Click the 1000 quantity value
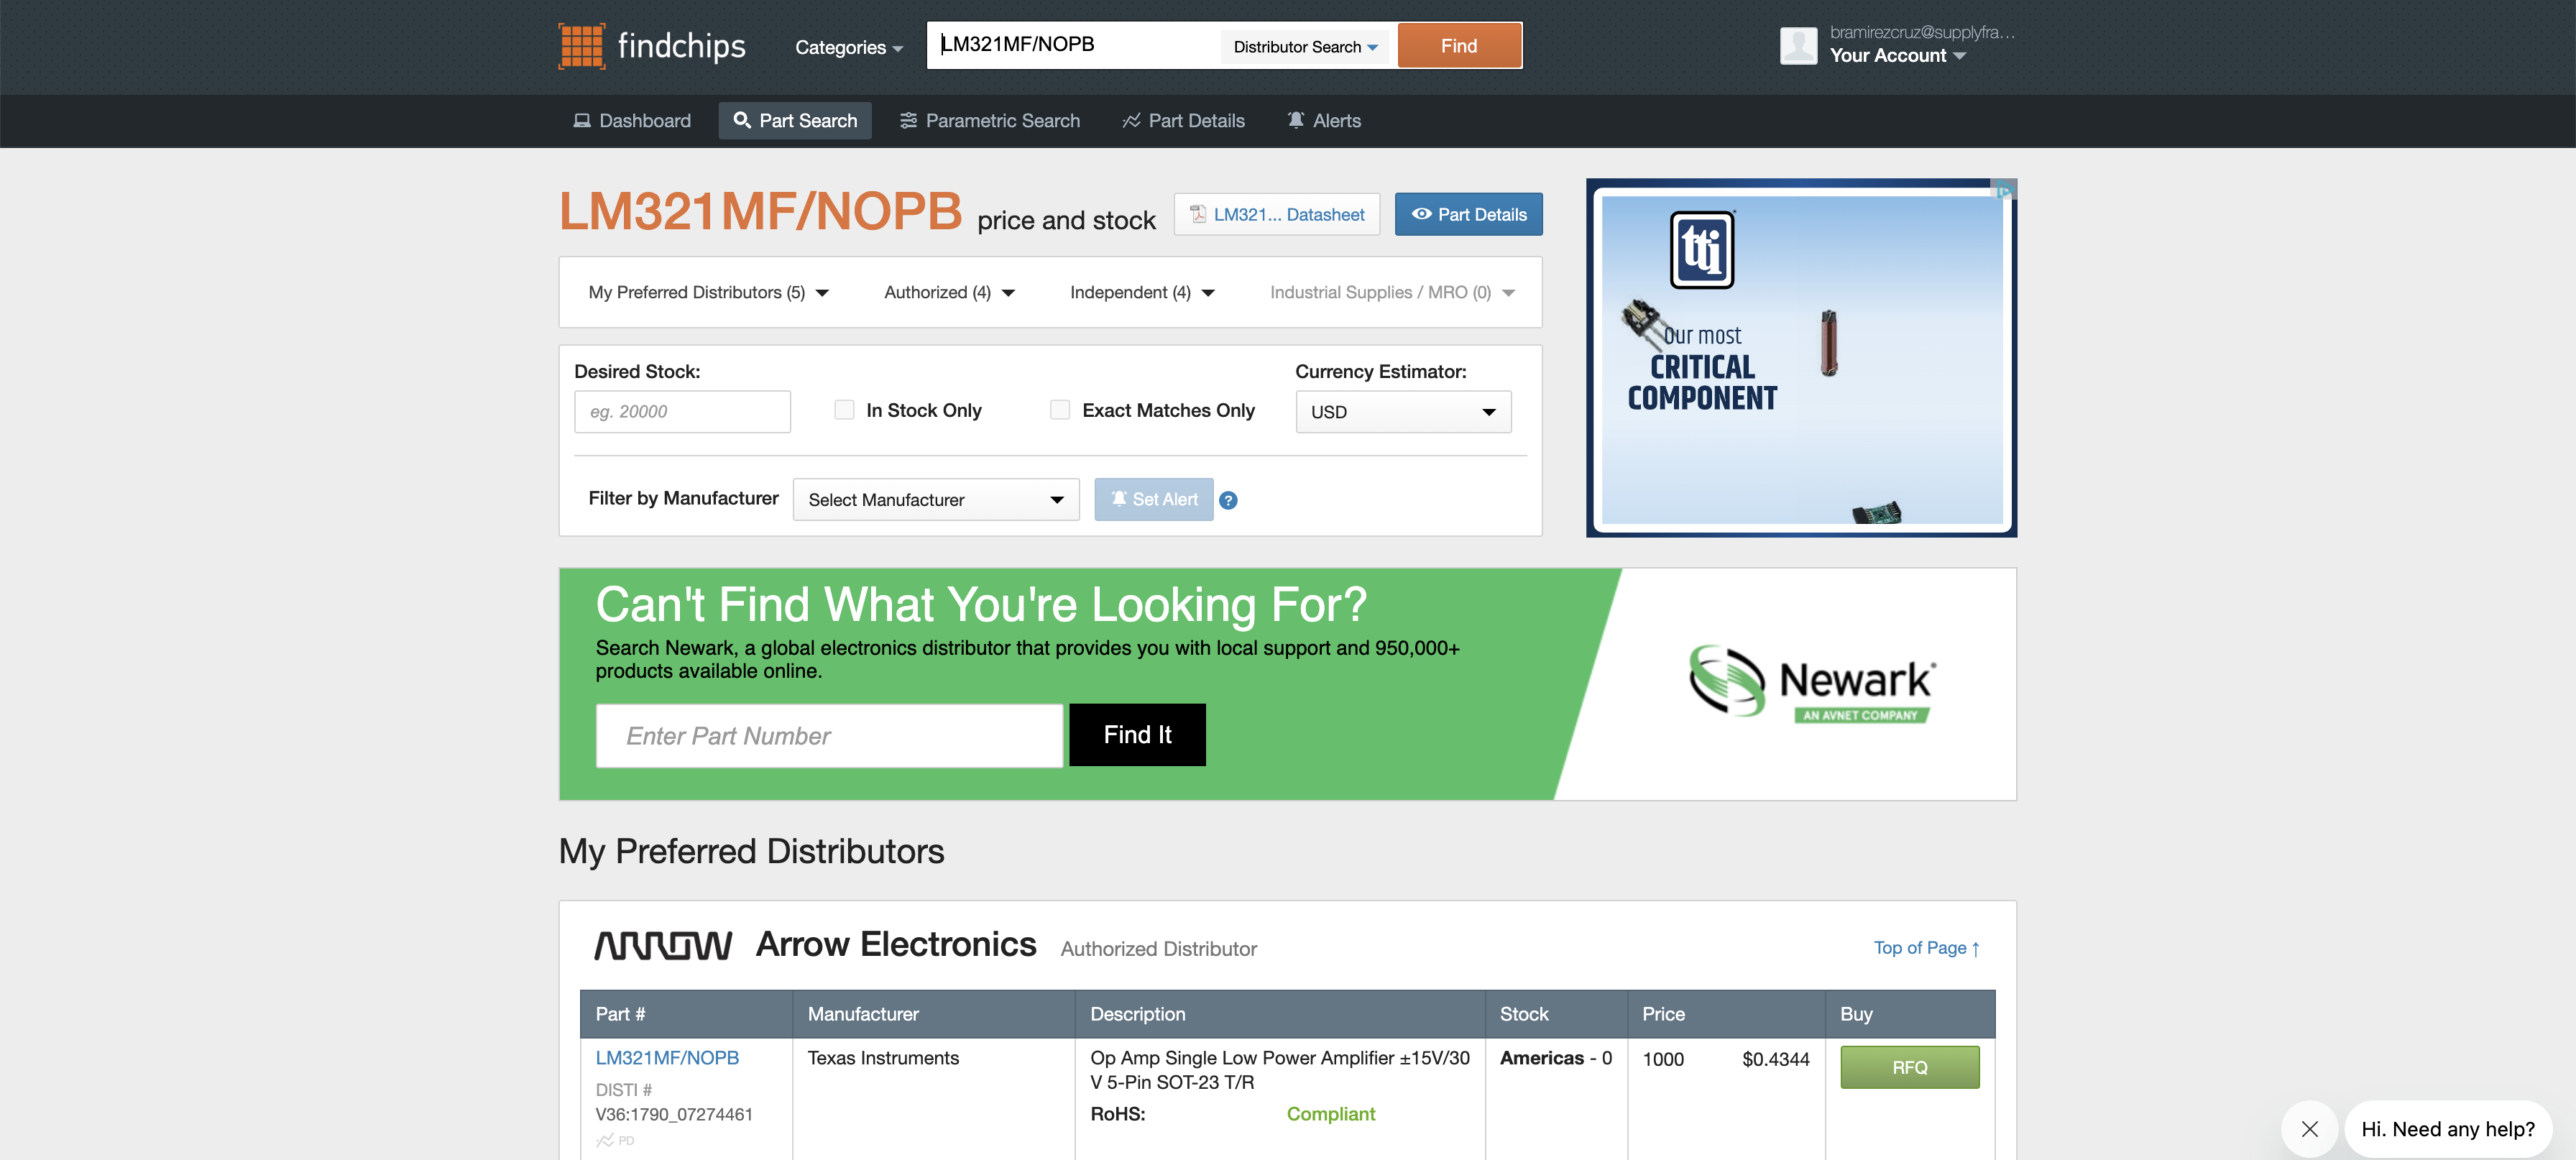 1663,1059
